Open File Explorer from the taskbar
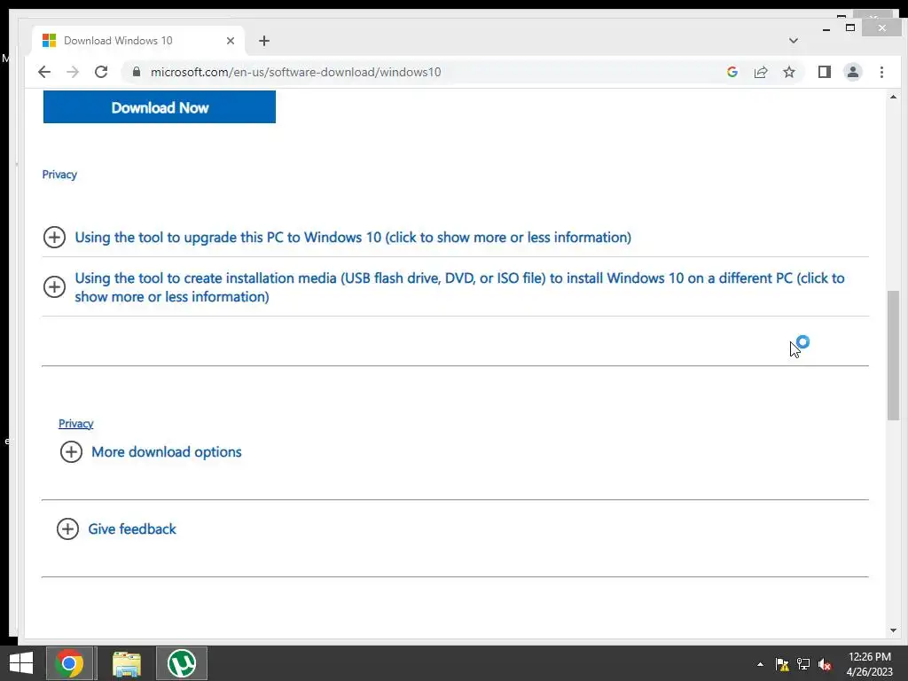This screenshot has height=681, width=908. tap(126, 663)
